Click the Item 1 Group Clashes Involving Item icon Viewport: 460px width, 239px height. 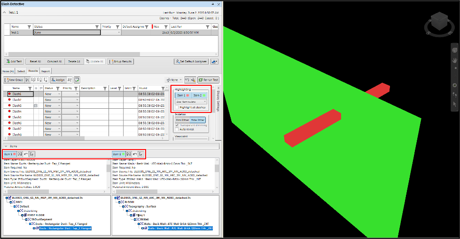(20, 154)
